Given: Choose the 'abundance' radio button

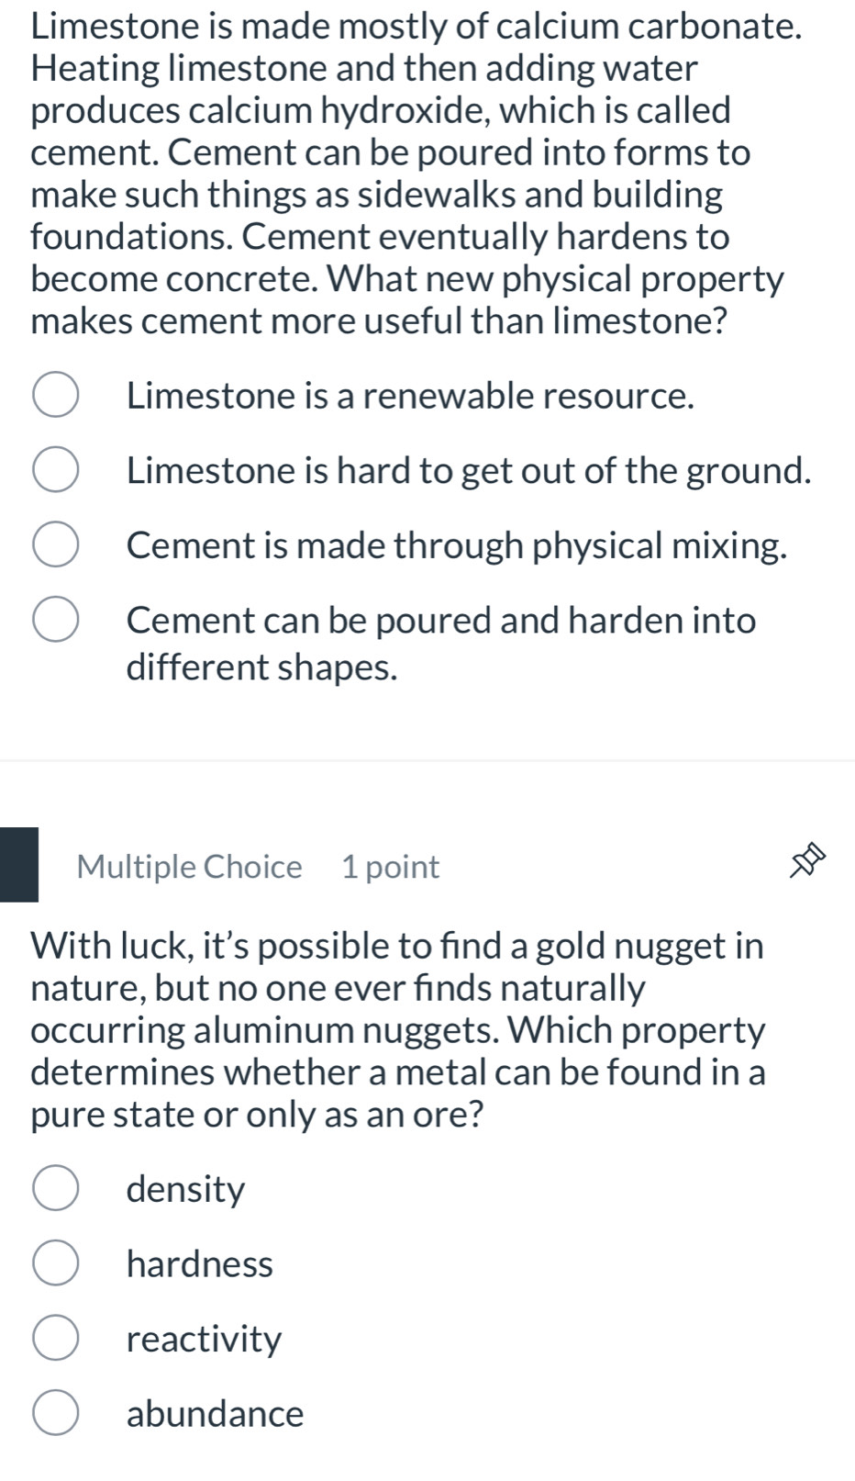Looking at the screenshot, I should coord(55,1413).
